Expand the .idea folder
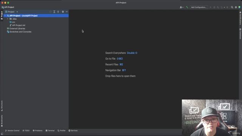Viewport: 242px width, 136px height. click(x=8, y=19)
